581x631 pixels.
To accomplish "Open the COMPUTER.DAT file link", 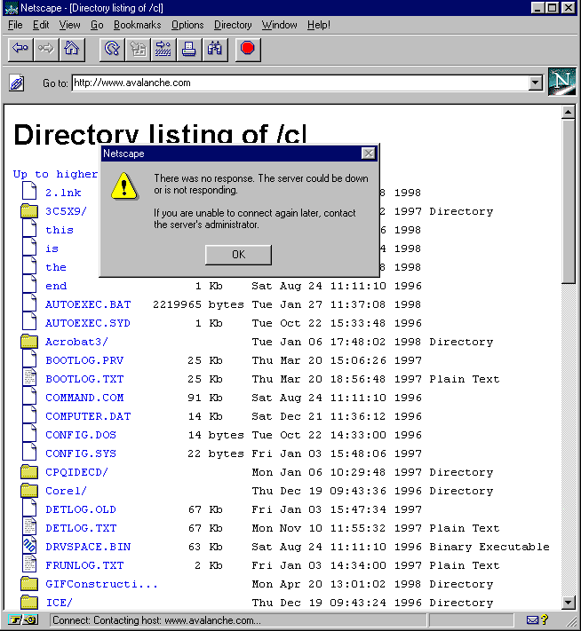I will [88, 416].
